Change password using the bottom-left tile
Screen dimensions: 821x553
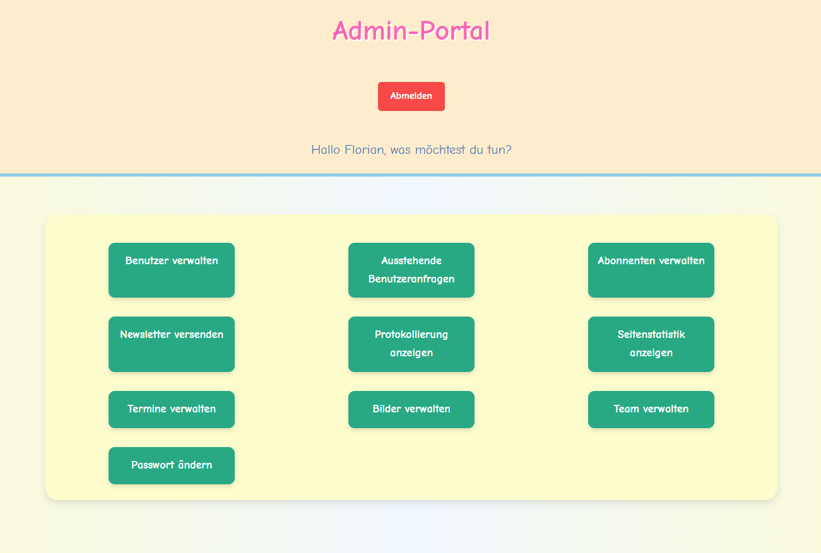click(x=172, y=465)
